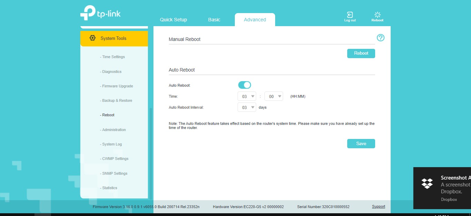Toggle the Auto Reboot switch

tap(244, 85)
